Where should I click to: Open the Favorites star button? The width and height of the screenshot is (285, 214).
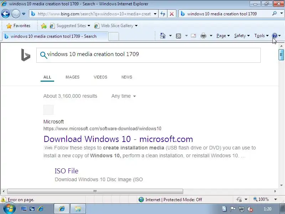point(18,26)
